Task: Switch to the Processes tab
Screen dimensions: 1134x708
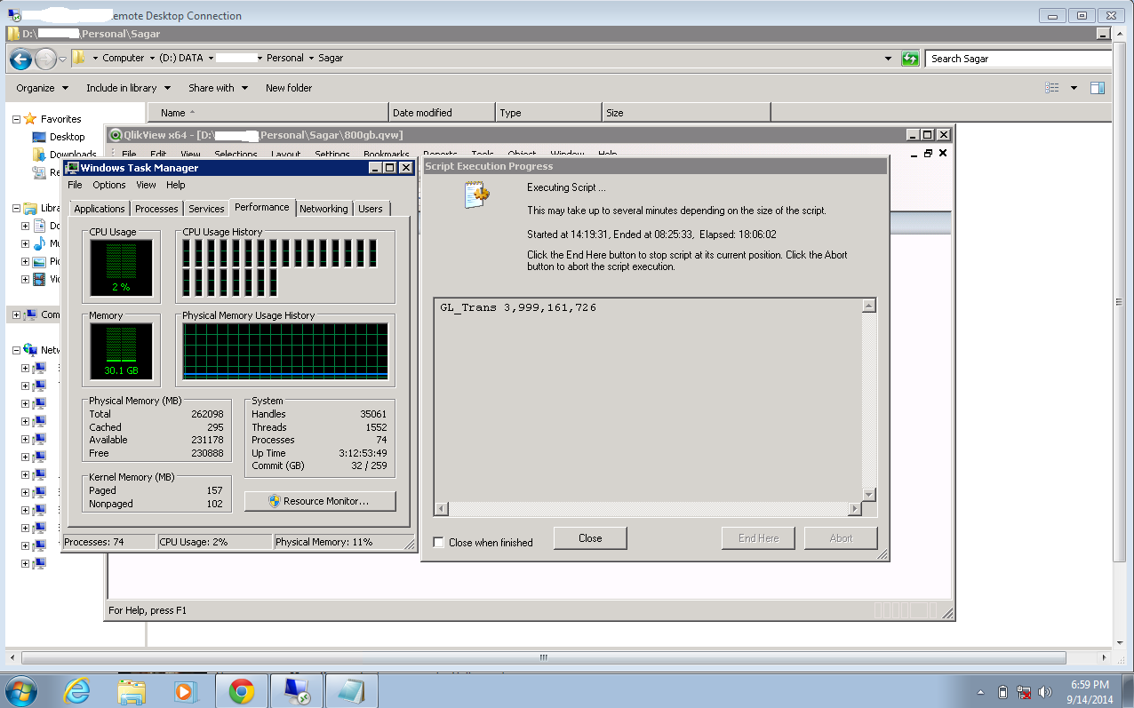Action: [156, 209]
